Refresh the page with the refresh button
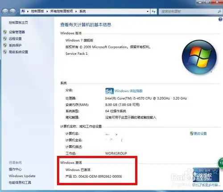Image resolution: width=223 pixels, height=192 pixels. (153, 12)
